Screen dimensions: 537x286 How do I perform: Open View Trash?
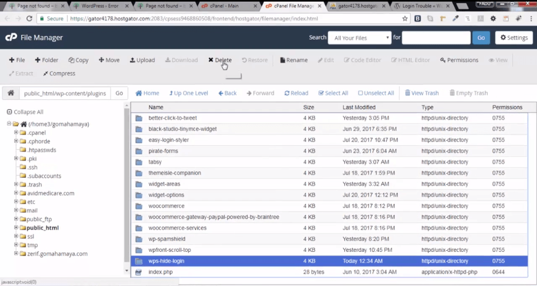[422, 93]
